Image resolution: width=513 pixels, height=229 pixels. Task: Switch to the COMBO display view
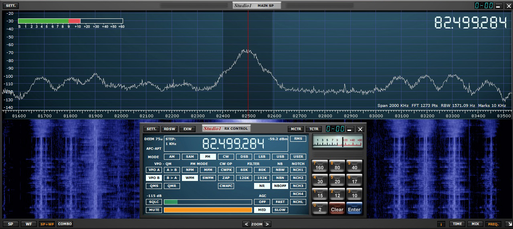click(65, 224)
